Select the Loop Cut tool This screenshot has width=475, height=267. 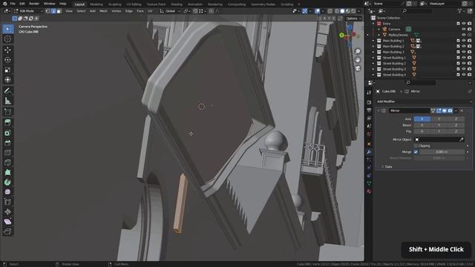tap(7, 152)
